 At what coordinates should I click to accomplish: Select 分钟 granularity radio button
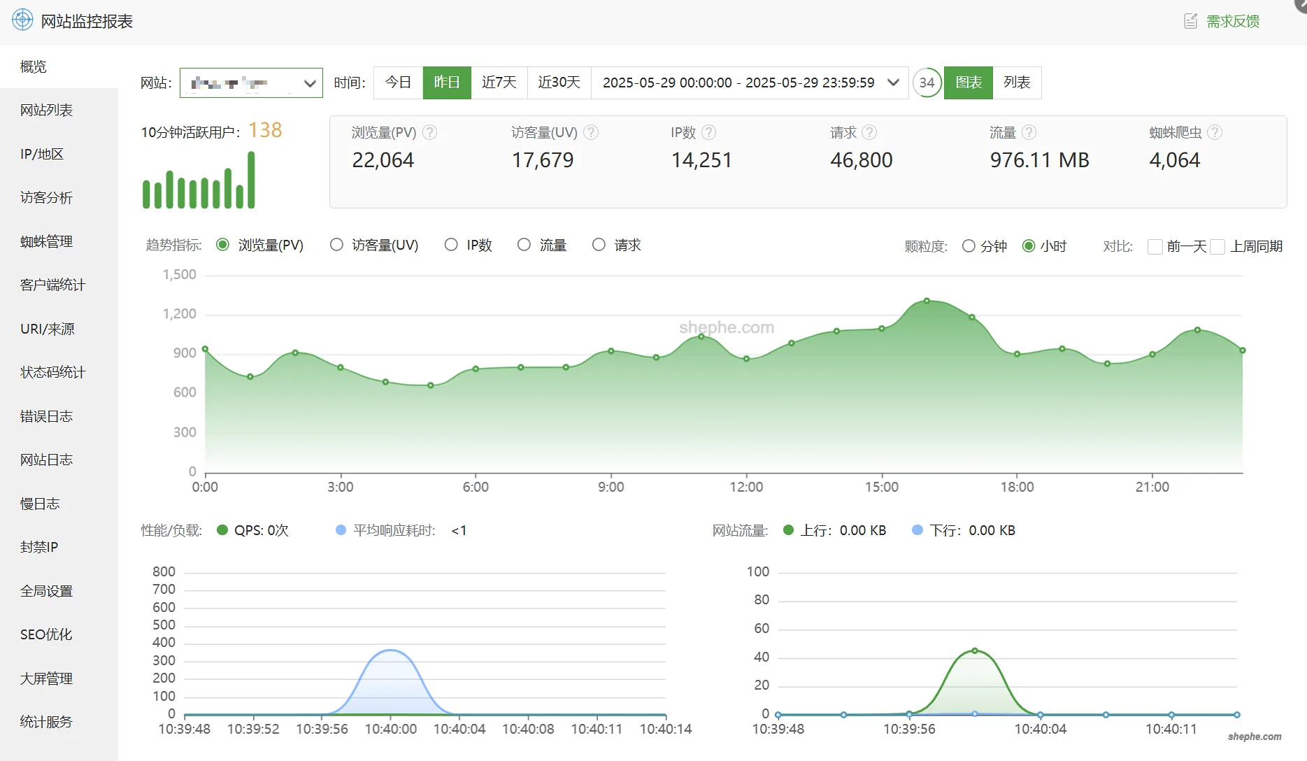[969, 246]
